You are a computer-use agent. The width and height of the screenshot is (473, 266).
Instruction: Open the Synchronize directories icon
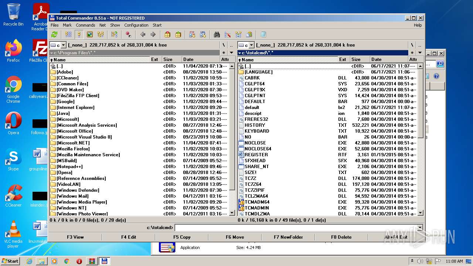(x=238, y=34)
